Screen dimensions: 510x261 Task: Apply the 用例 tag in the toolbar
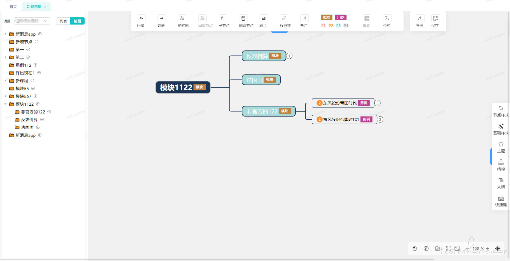pos(341,18)
